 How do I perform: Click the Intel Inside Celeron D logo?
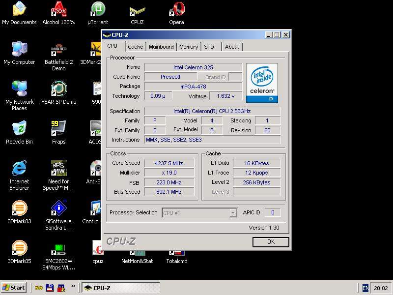coord(262,83)
